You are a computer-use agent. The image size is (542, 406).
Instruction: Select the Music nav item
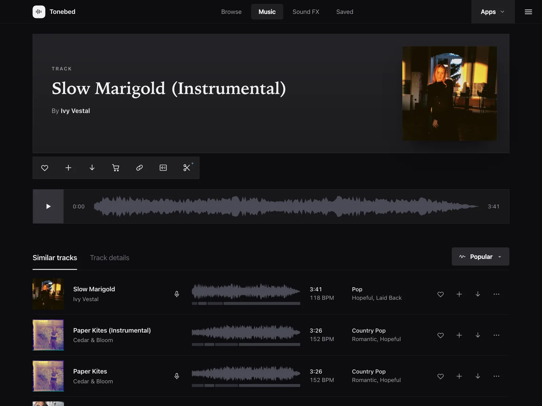tap(267, 12)
